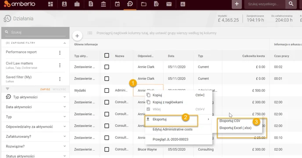Screen dimensions: 302x158
Task: Open the bank building icon
Action: 104,4
